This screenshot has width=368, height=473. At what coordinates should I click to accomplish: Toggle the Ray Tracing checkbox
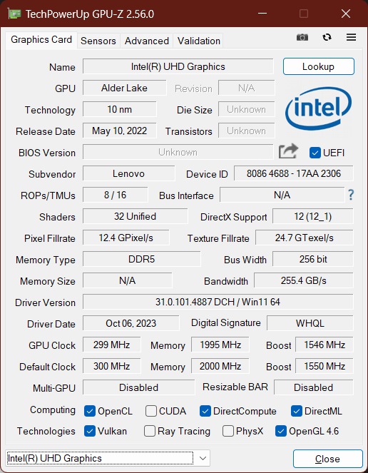point(150,431)
